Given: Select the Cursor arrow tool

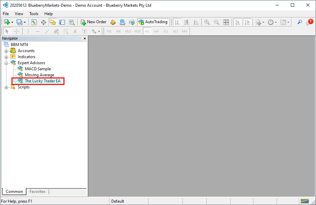Looking at the screenshot, I should [7, 31].
